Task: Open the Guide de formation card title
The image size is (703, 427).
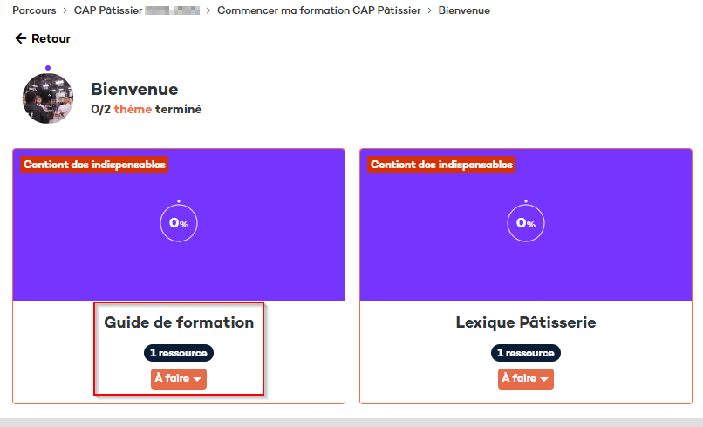Action: point(179,322)
